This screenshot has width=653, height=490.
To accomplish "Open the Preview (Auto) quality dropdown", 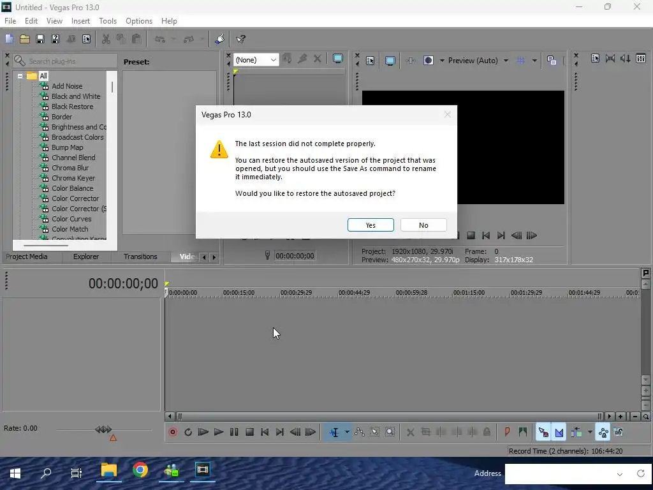I will 478,61.
